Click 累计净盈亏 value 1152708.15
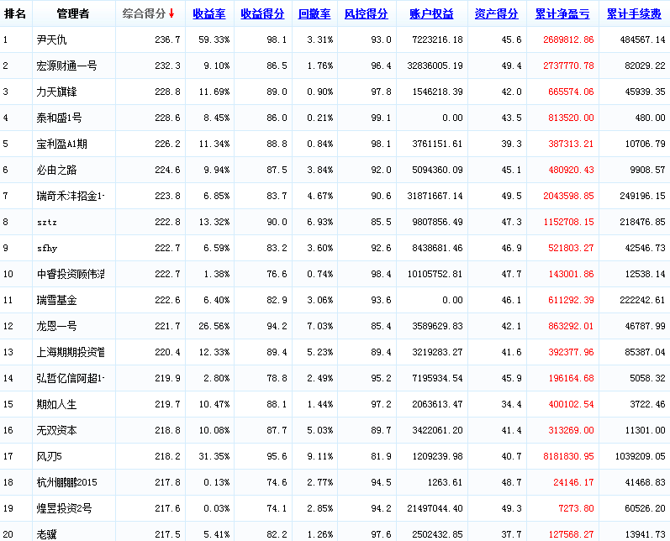670x541 pixels. point(568,222)
